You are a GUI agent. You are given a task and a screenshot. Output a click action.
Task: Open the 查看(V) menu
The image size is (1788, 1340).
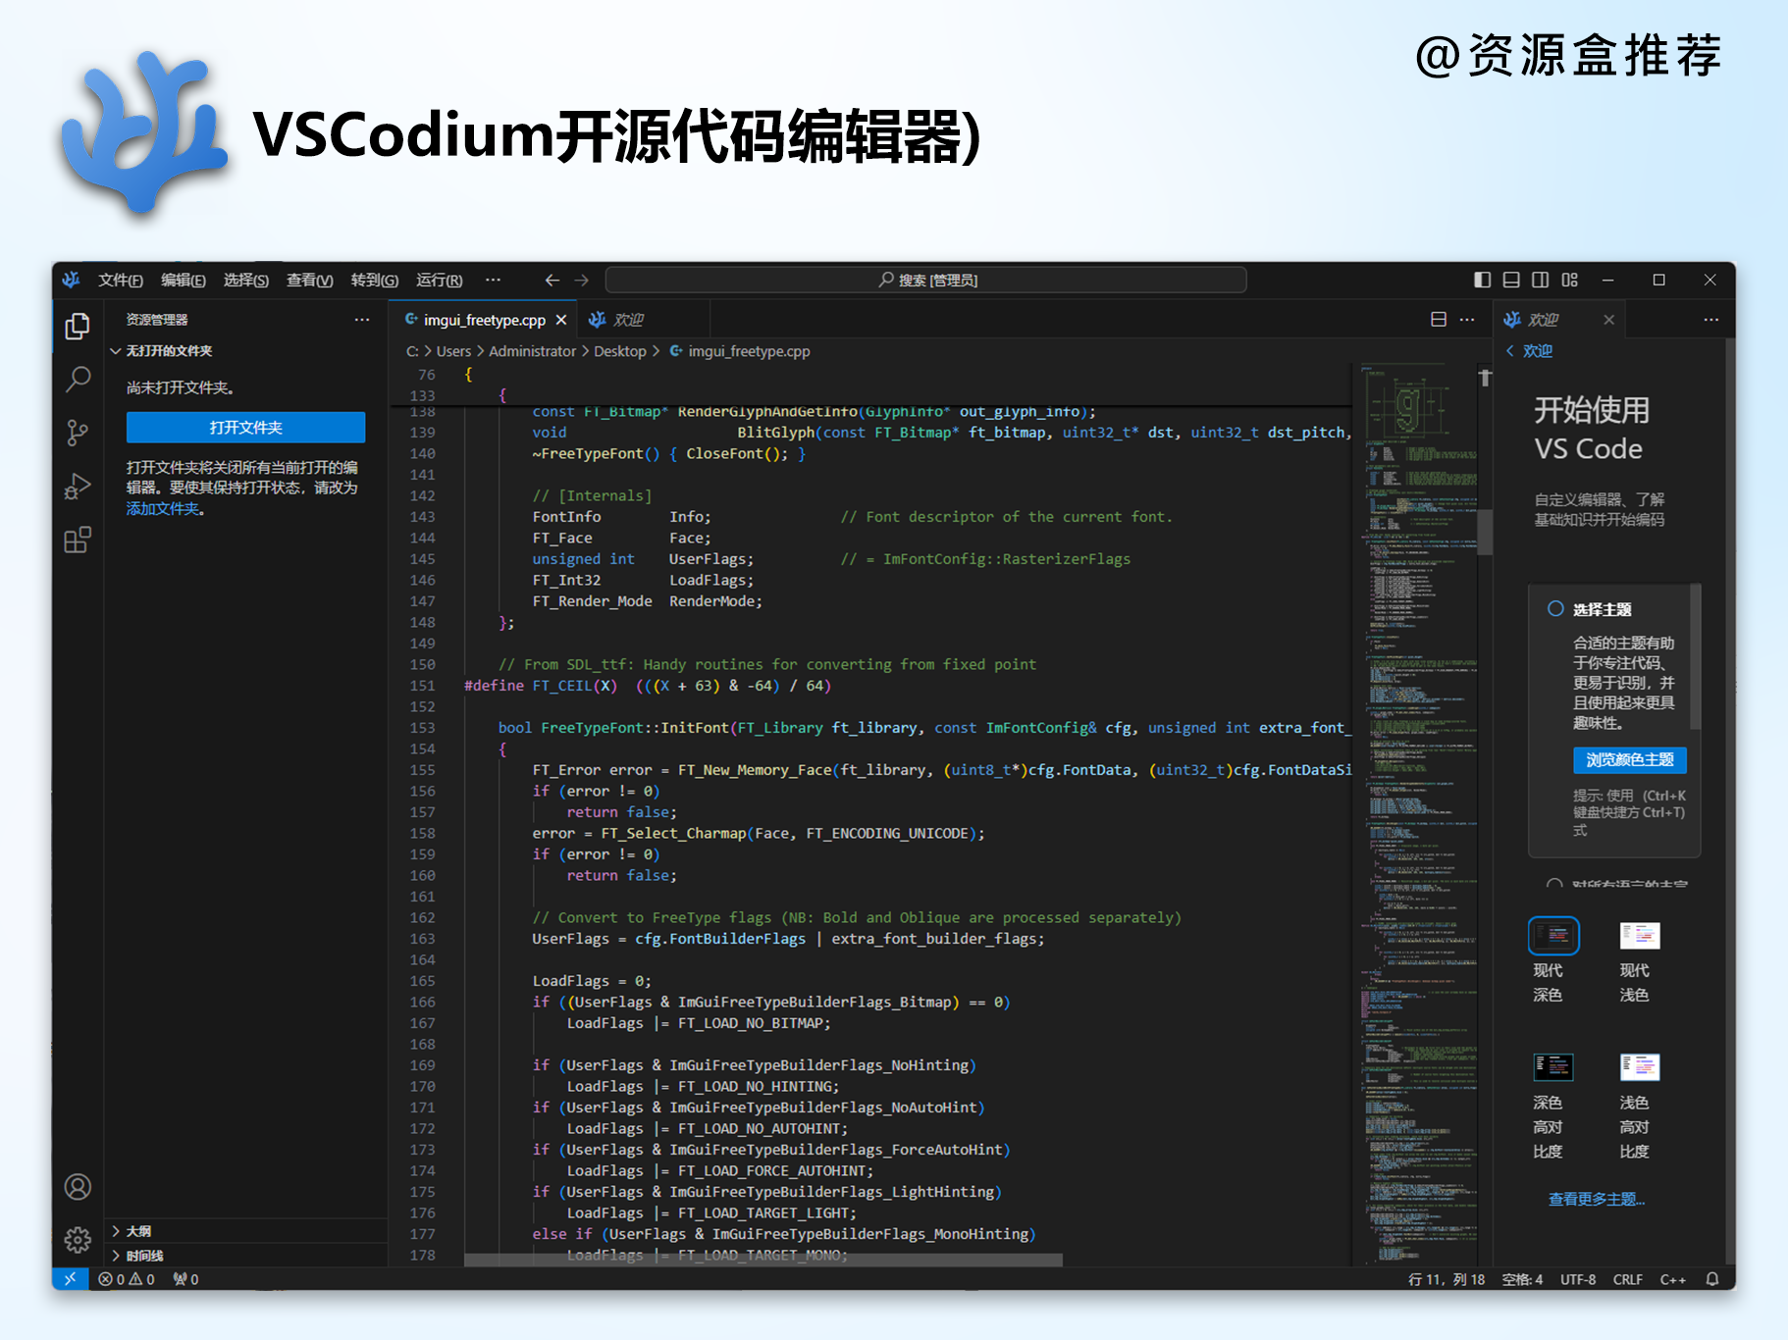pos(310,281)
